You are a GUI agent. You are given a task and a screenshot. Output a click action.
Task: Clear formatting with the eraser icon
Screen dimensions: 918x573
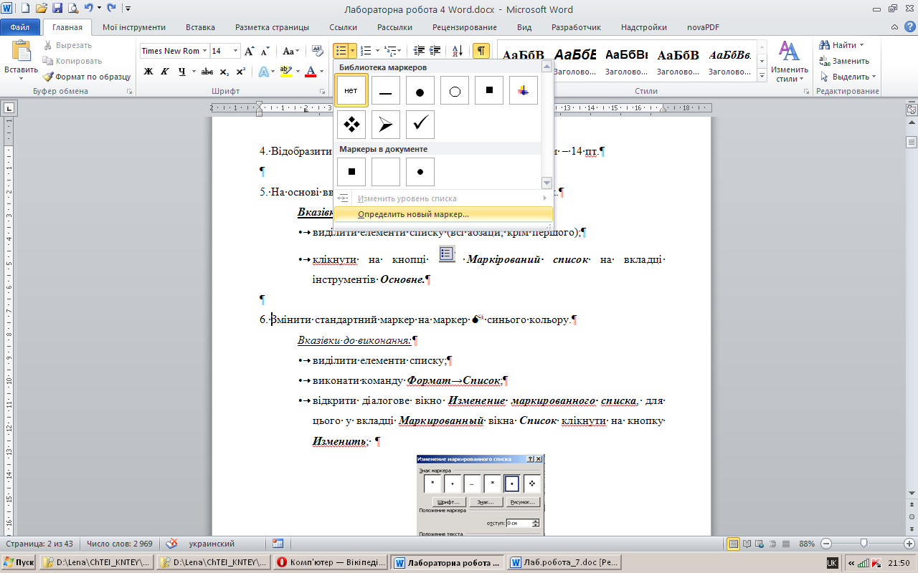[318, 51]
